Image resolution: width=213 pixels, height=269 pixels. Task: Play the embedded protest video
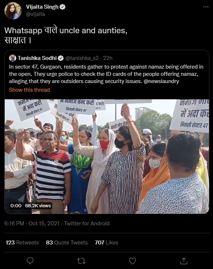coord(107,156)
